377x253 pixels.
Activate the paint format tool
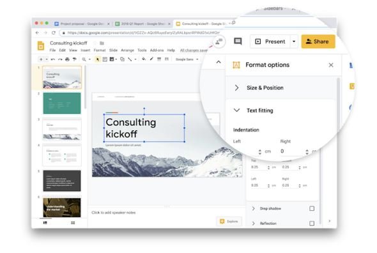[75, 59]
